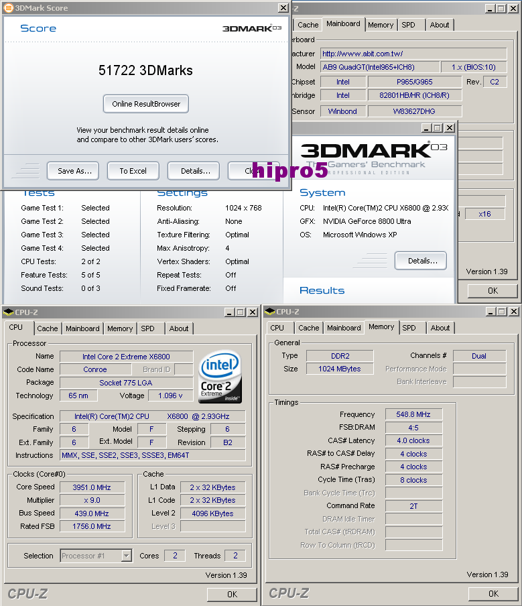
Task: Close the 3DMark Score dialog
Action: 283,8
